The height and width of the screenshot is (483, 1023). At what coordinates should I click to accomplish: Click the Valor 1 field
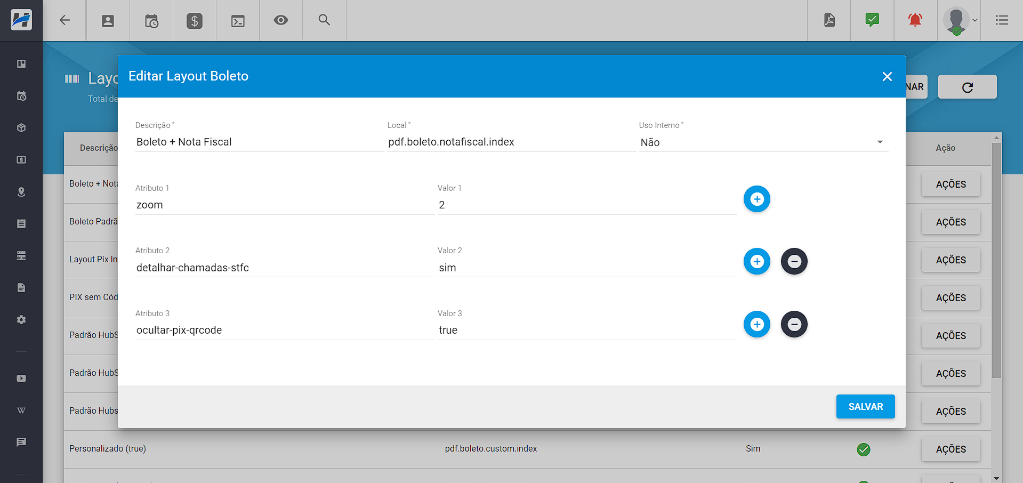coord(587,205)
